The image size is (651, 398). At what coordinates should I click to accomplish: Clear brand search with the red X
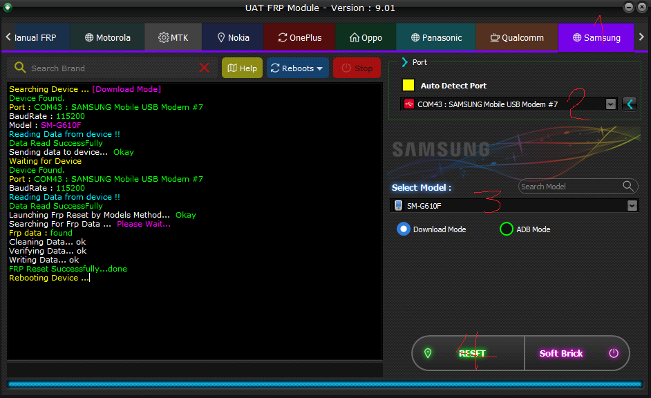point(205,68)
